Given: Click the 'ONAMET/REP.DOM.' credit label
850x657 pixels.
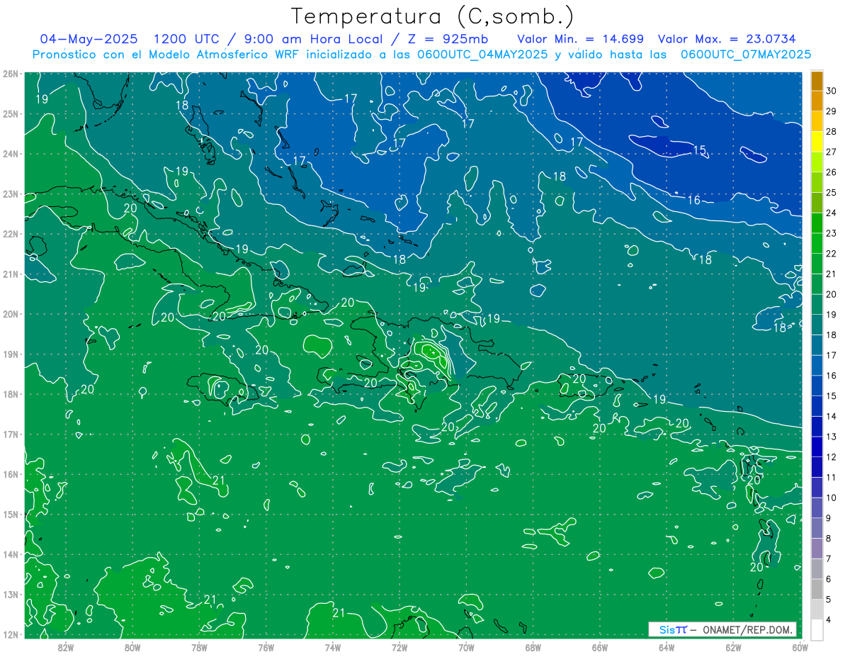Looking at the screenshot, I should pyautogui.click(x=748, y=629).
